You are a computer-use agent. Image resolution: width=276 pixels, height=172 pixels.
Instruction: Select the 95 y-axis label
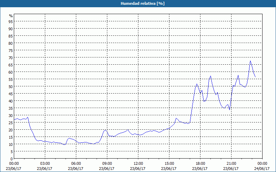pos(11,21)
